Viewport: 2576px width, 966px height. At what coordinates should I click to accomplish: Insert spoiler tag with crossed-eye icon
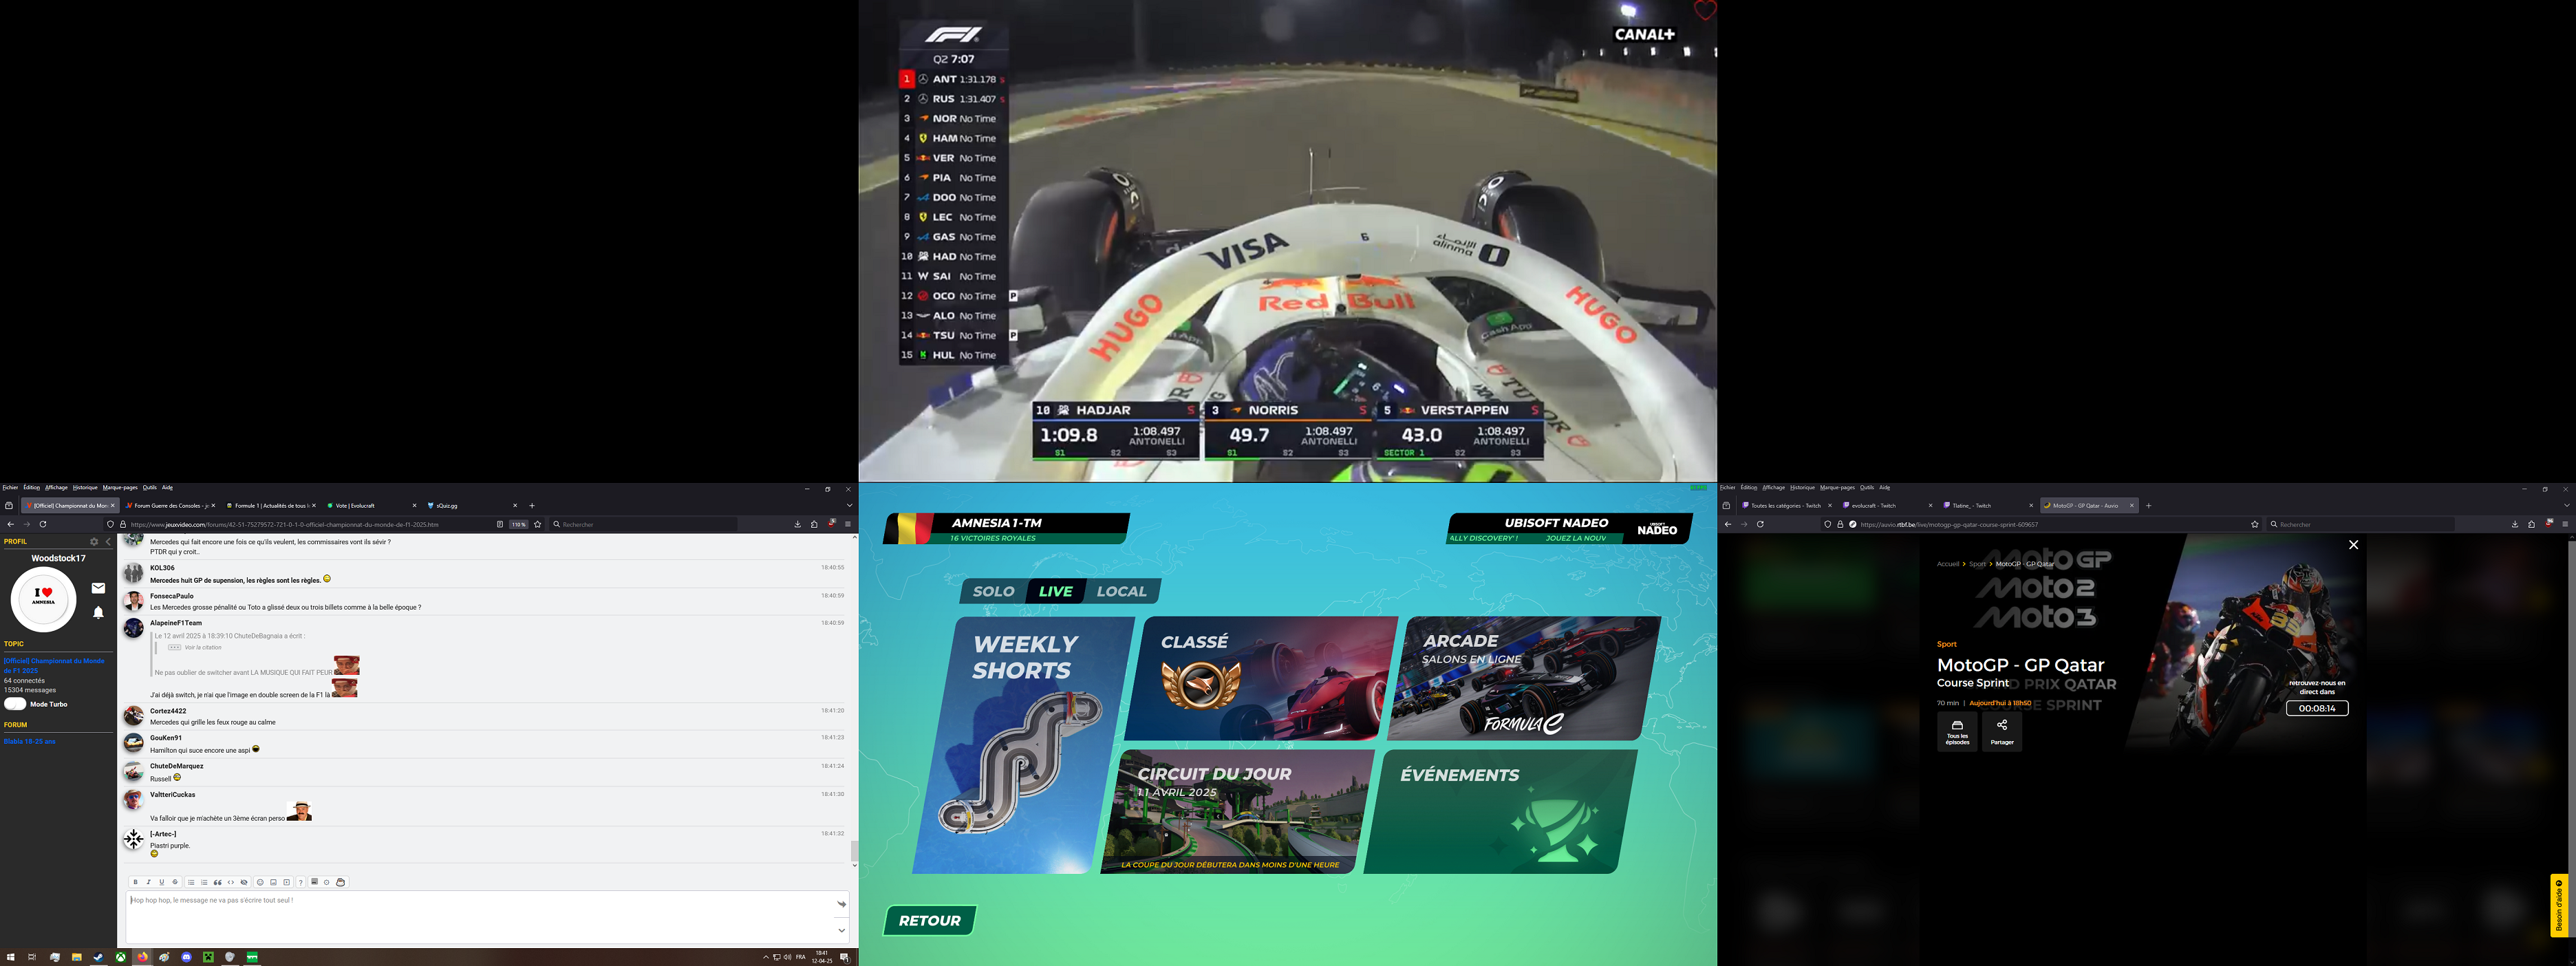pos(244,882)
